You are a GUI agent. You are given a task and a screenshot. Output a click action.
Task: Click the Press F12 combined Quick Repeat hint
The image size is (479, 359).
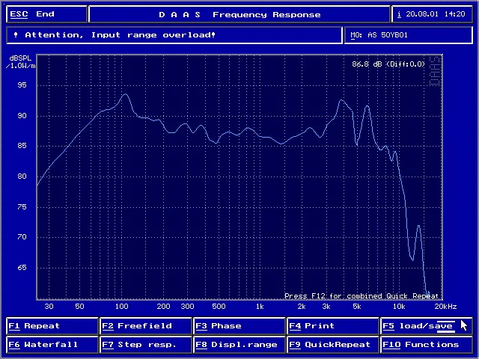pos(361,296)
